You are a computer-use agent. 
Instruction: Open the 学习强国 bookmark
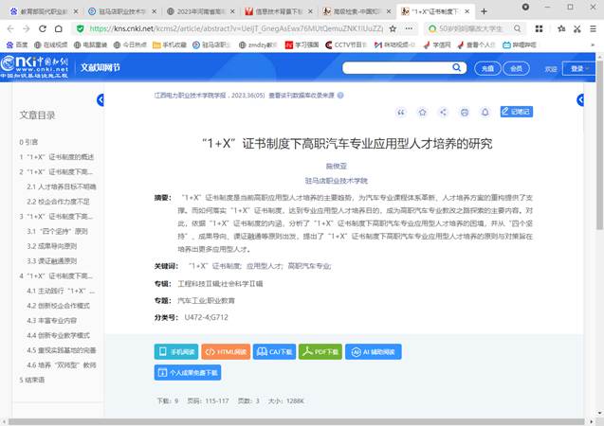(x=302, y=45)
